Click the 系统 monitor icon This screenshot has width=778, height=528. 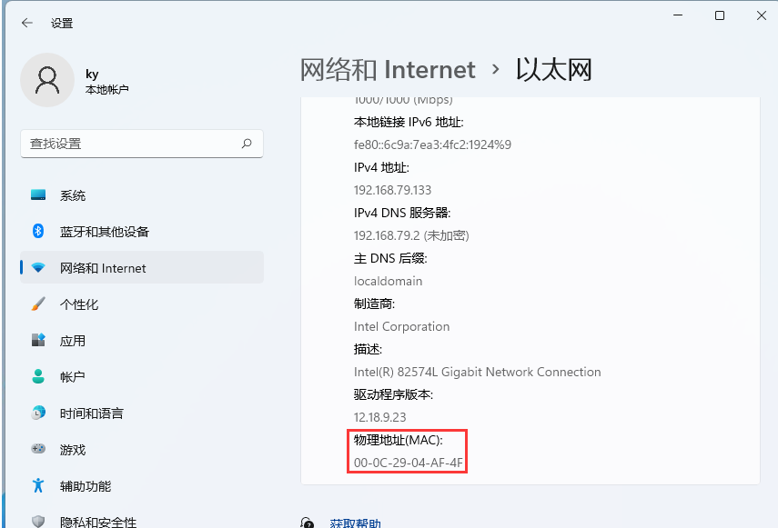click(38, 195)
